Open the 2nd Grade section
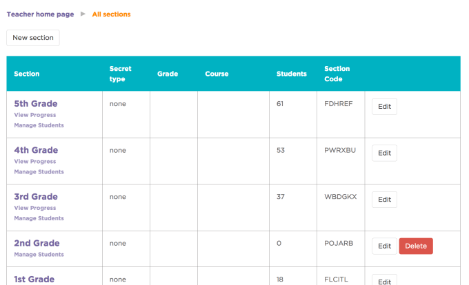Image resolution: width=469 pixels, height=285 pixels. (37, 243)
